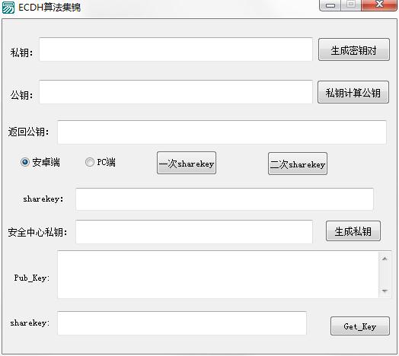This screenshot has height=356, width=399.
Task: Click the ECDH app icon in title bar
Action: pyautogui.click(x=8, y=8)
